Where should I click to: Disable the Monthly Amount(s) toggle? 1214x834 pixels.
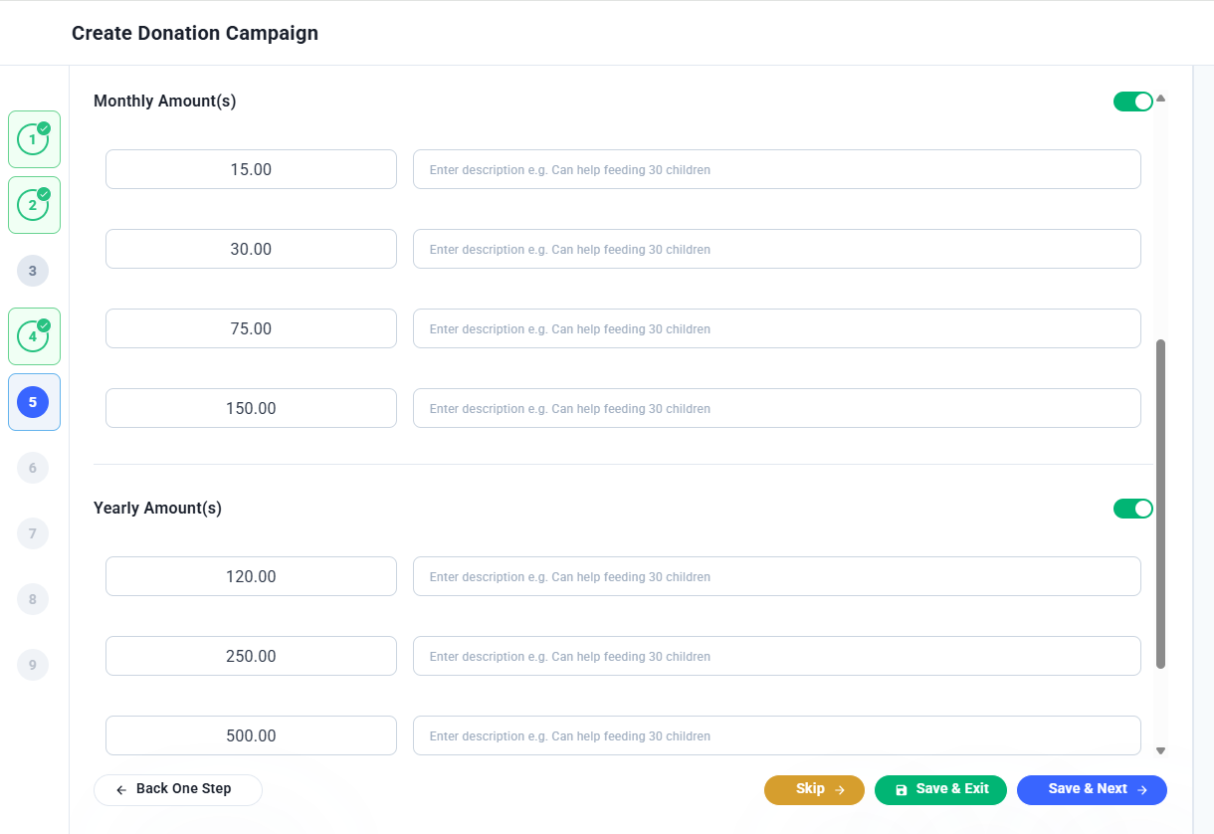(x=1133, y=102)
